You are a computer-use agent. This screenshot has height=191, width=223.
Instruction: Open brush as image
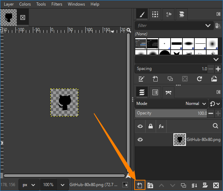(x=214, y=79)
